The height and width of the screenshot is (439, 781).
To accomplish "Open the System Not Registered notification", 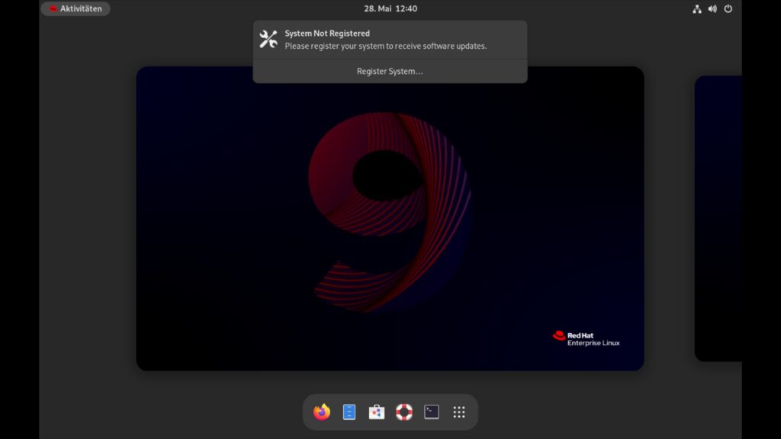I will [x=390, y=40].
